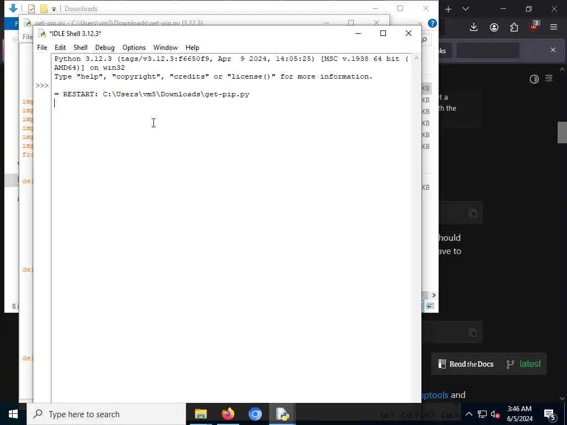Toggle the page theme contrast icon
Screen dimensions: 567x425
pyautogui.click(x=534, y=79)
